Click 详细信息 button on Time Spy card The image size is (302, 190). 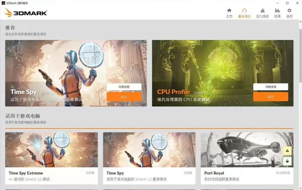coord(124,87)
